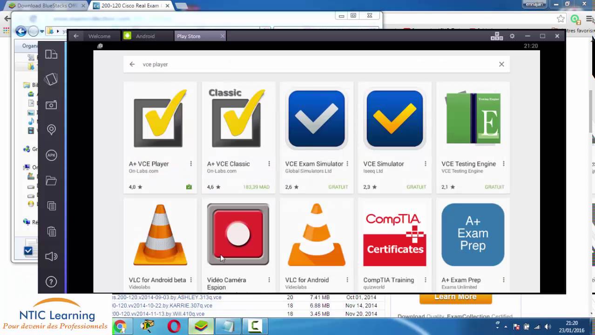Screen dimensions: 595x335
Task: Click GRATUIT price on VCE Testing Engine
Action: tap(494, 187)
